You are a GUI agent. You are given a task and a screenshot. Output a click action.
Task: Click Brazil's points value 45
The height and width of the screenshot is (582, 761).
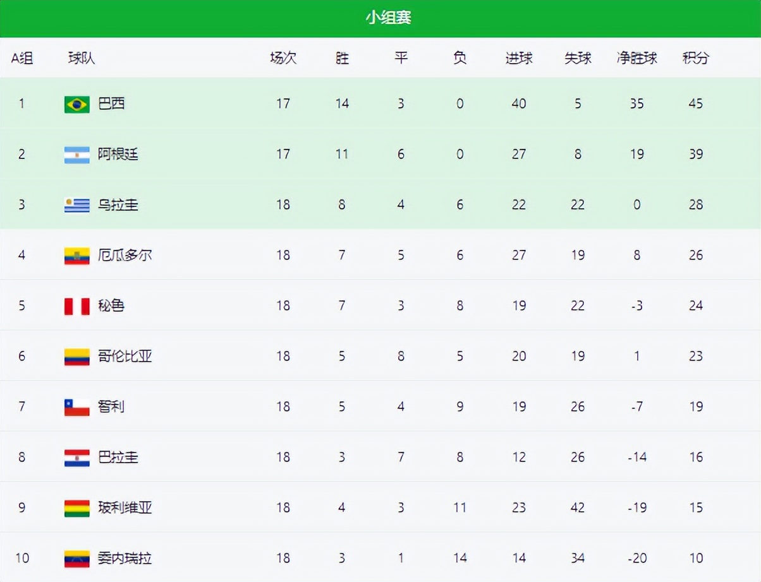[695, 104]
